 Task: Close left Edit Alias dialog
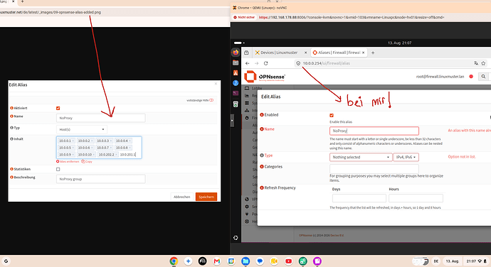216,84
